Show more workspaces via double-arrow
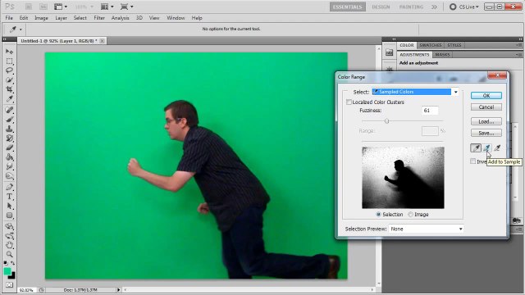Viewport: 525px width, 295px height. tap(434, 7)
